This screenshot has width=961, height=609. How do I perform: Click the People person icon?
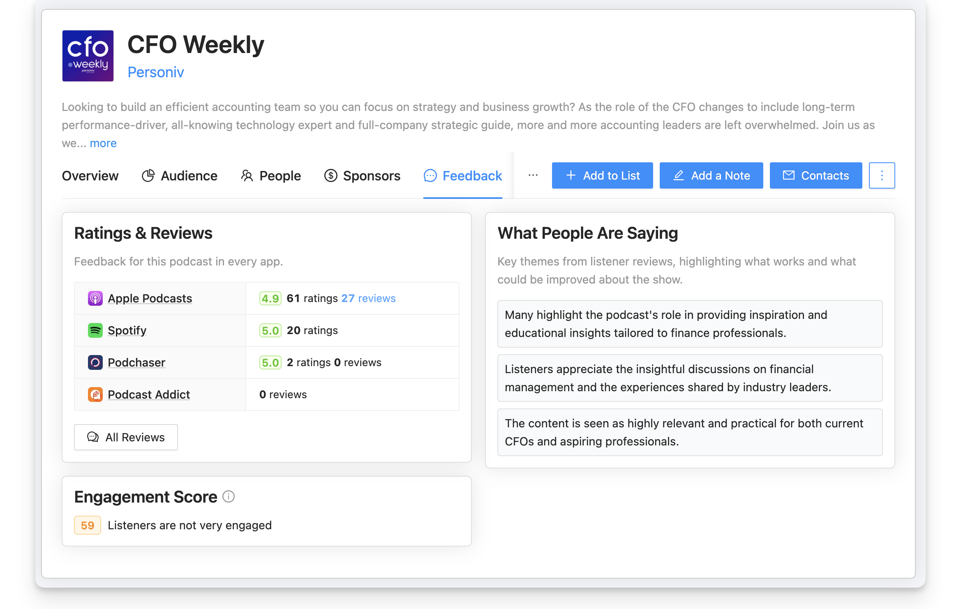(247, 175)
